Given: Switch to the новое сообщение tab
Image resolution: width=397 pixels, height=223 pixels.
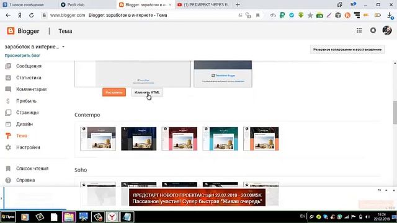Looking at the screenshot, I should tap(26, 5).
